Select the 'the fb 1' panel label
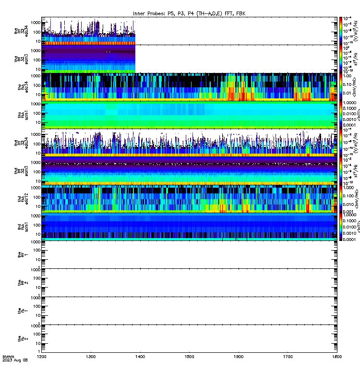 [x=23, y=311]
